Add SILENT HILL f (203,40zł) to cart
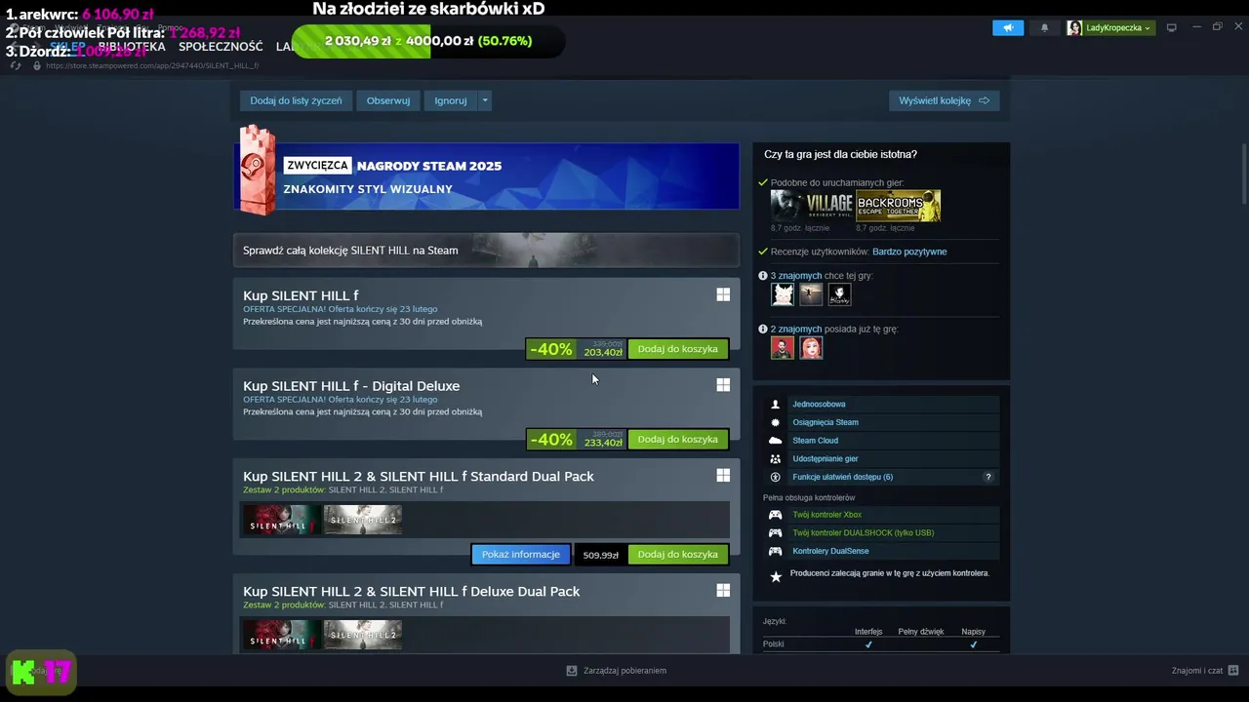Screen dimensions: 1249x702 click(x=678, y=349)
